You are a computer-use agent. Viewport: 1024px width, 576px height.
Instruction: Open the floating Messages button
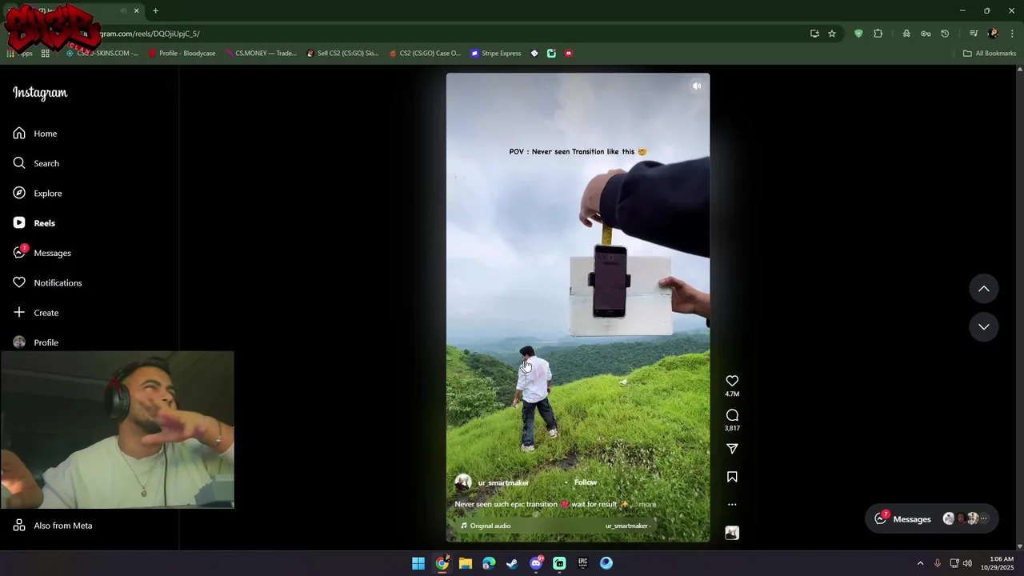(932, 518)
